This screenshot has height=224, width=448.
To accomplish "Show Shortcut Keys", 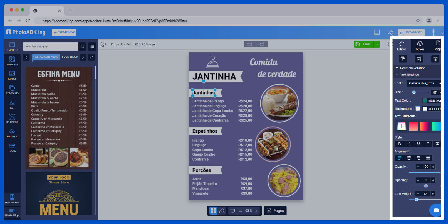I will tap(12, 212).
